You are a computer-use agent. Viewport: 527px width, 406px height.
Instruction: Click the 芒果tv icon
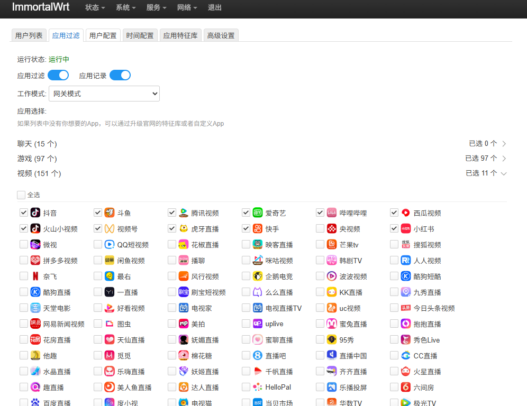pyautogui.click(x=332, y=244)
